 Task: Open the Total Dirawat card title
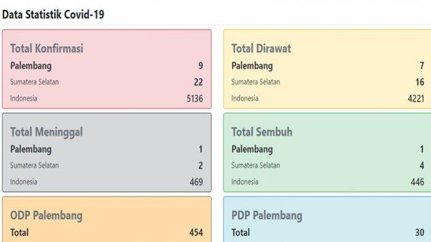click(261, 49)
